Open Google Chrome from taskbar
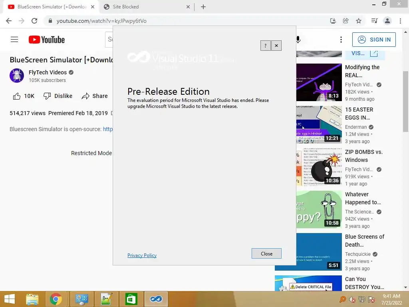Viewport: 409px width, 307px height. (56, 299)
